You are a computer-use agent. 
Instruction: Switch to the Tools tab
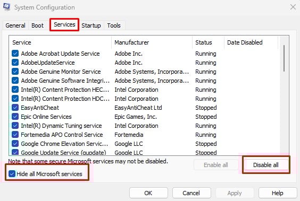pyautogui.click(x=114, y=25)
